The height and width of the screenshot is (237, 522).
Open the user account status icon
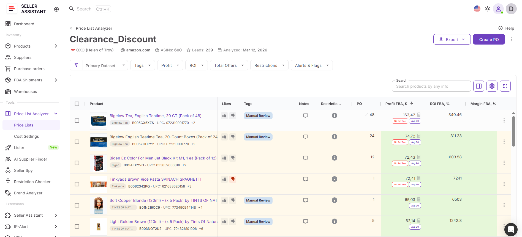coord(498,9)
